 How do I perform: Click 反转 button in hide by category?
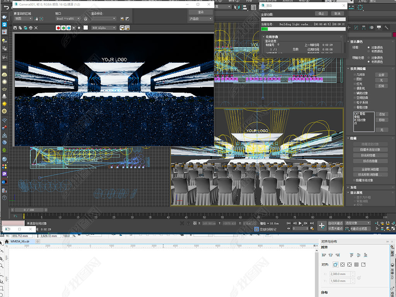point(381,86)
